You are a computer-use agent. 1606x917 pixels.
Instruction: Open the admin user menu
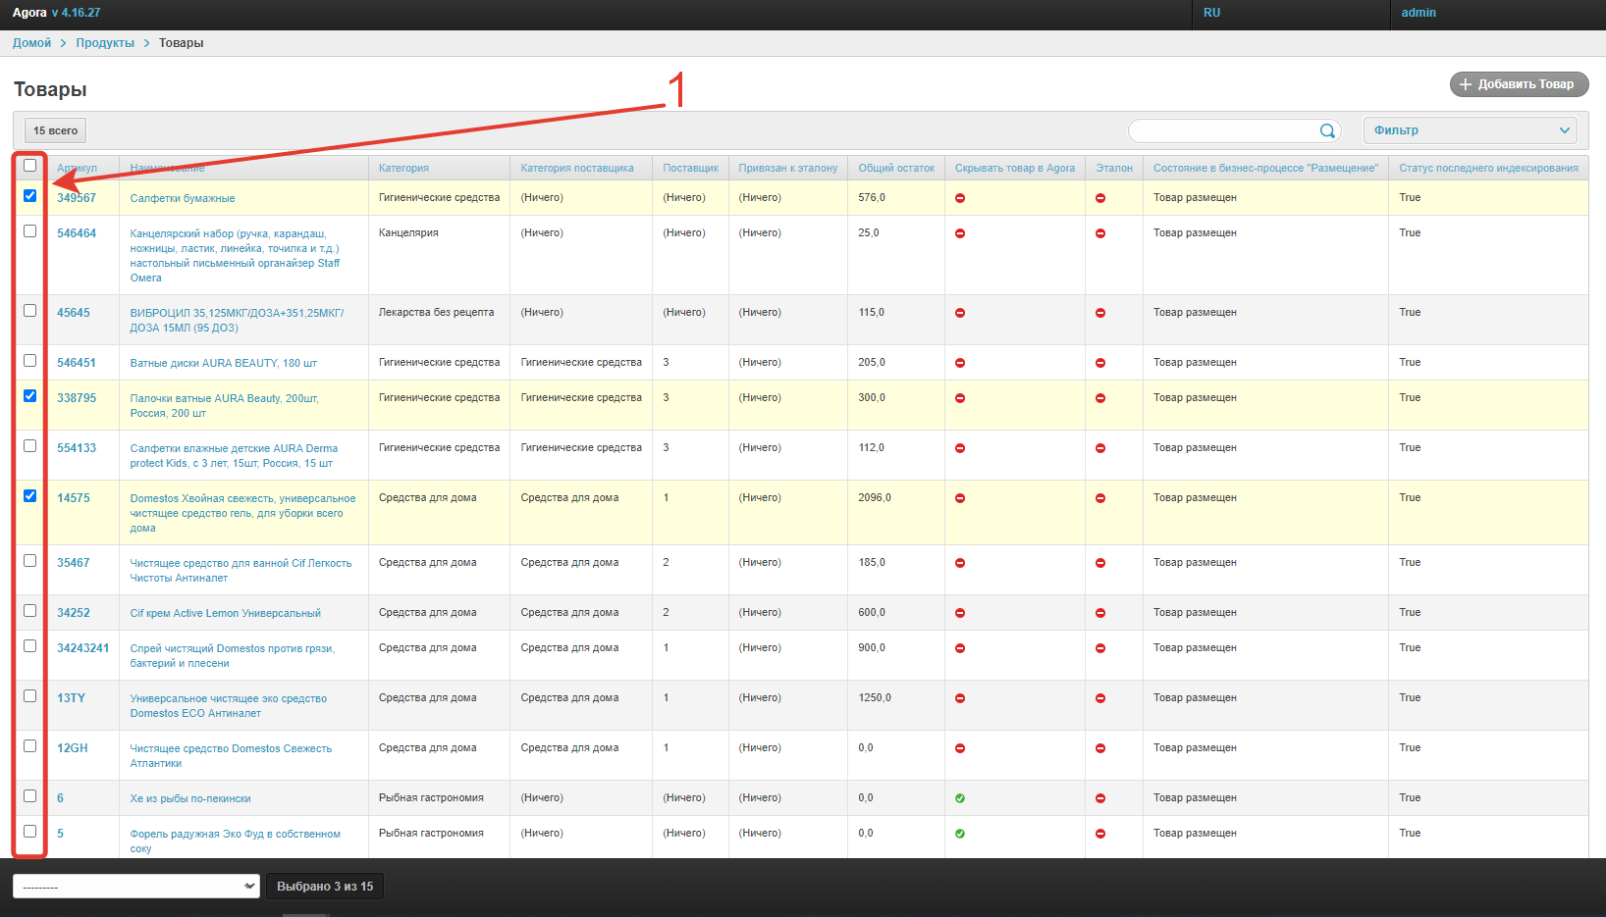[x=1419, y=13]
